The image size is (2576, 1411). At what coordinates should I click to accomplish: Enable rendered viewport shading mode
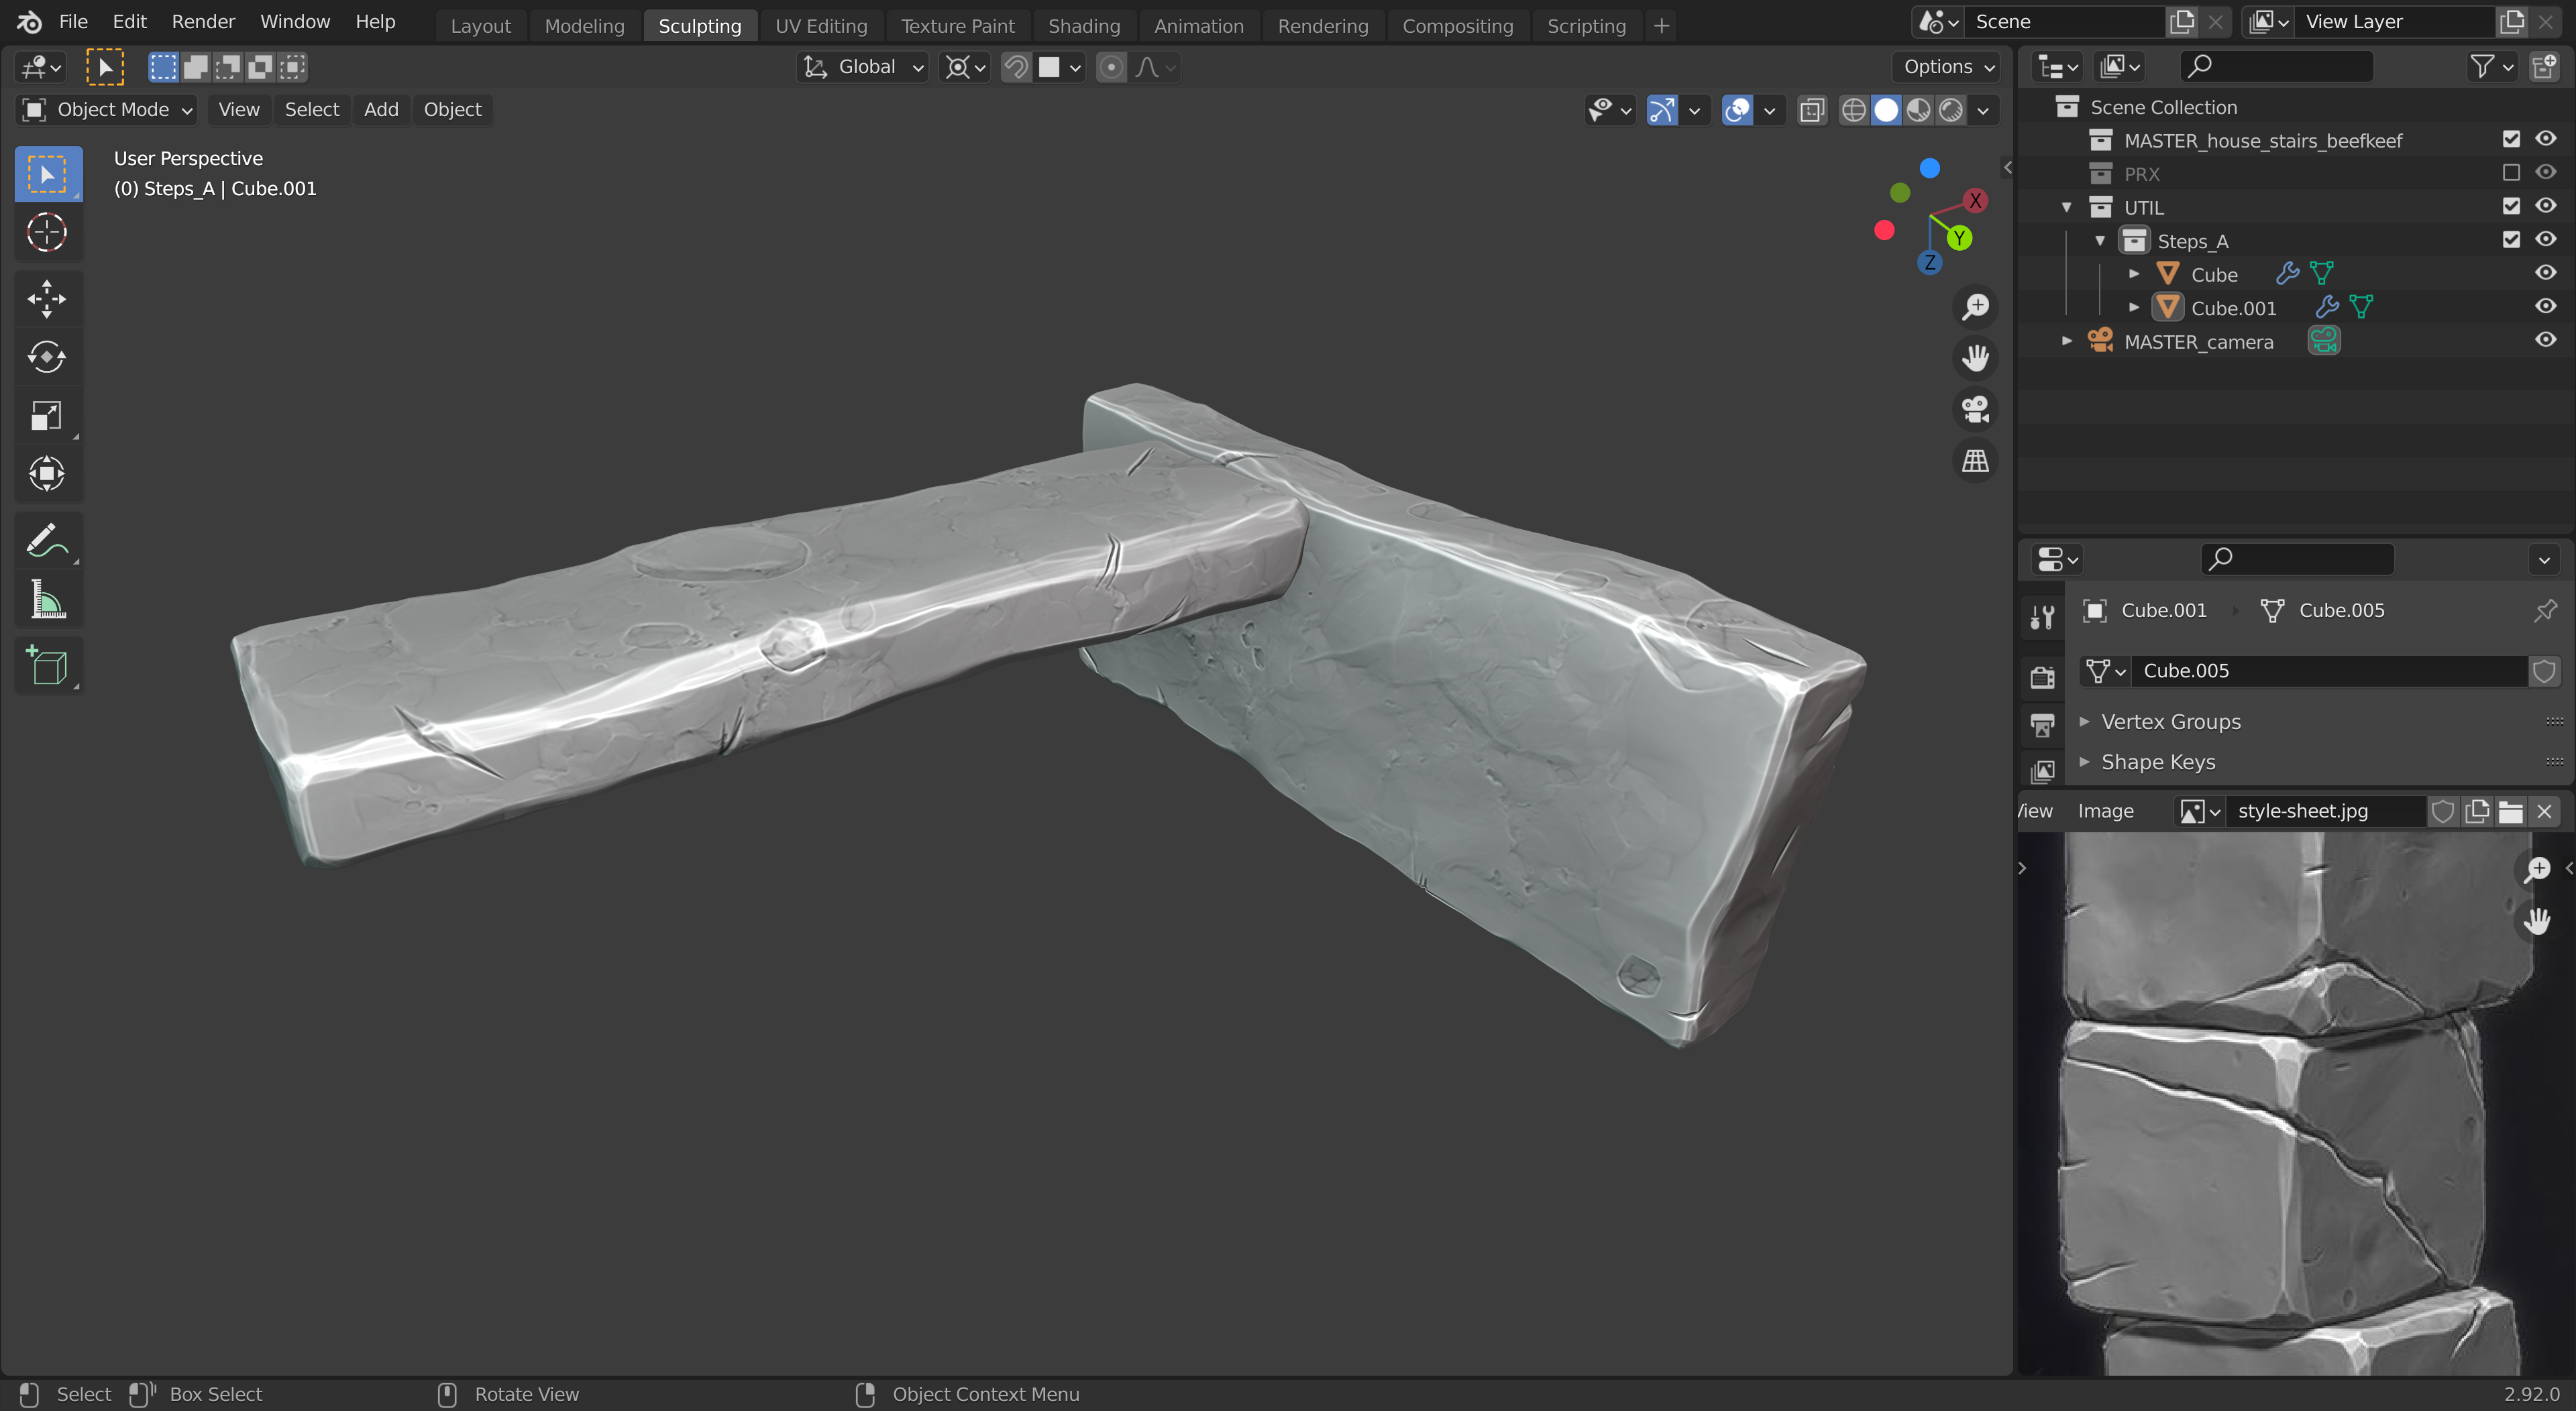point(1951,110)
